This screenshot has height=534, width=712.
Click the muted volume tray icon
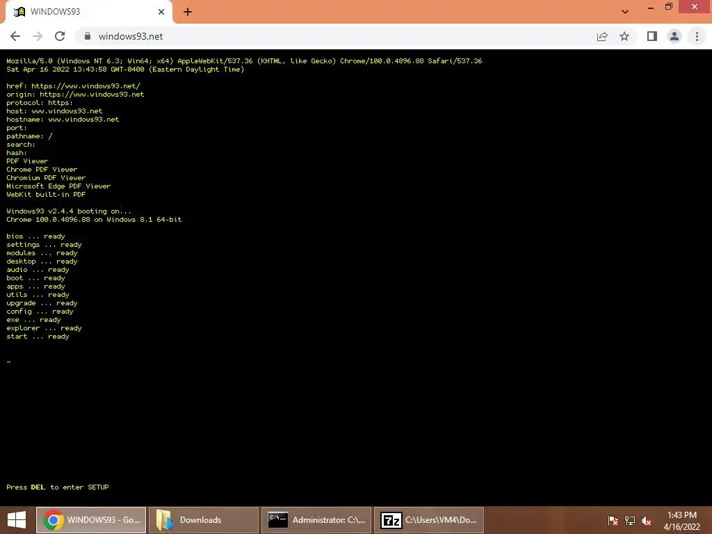click(x=647, y=520)
